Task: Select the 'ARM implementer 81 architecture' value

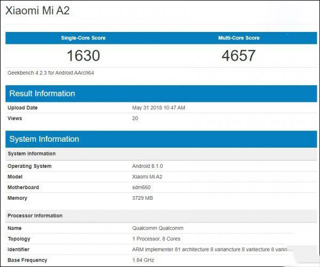Action: pos(210,249)
